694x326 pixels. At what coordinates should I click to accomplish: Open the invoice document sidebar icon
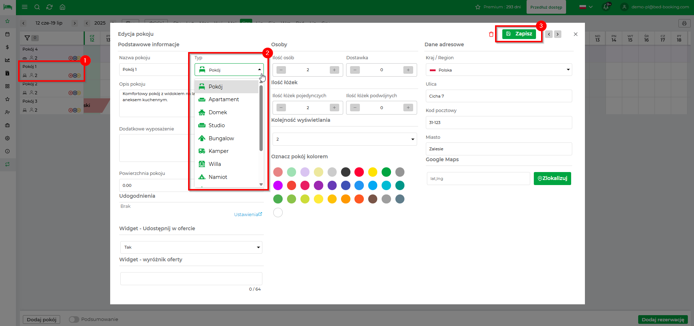point(7,73)
